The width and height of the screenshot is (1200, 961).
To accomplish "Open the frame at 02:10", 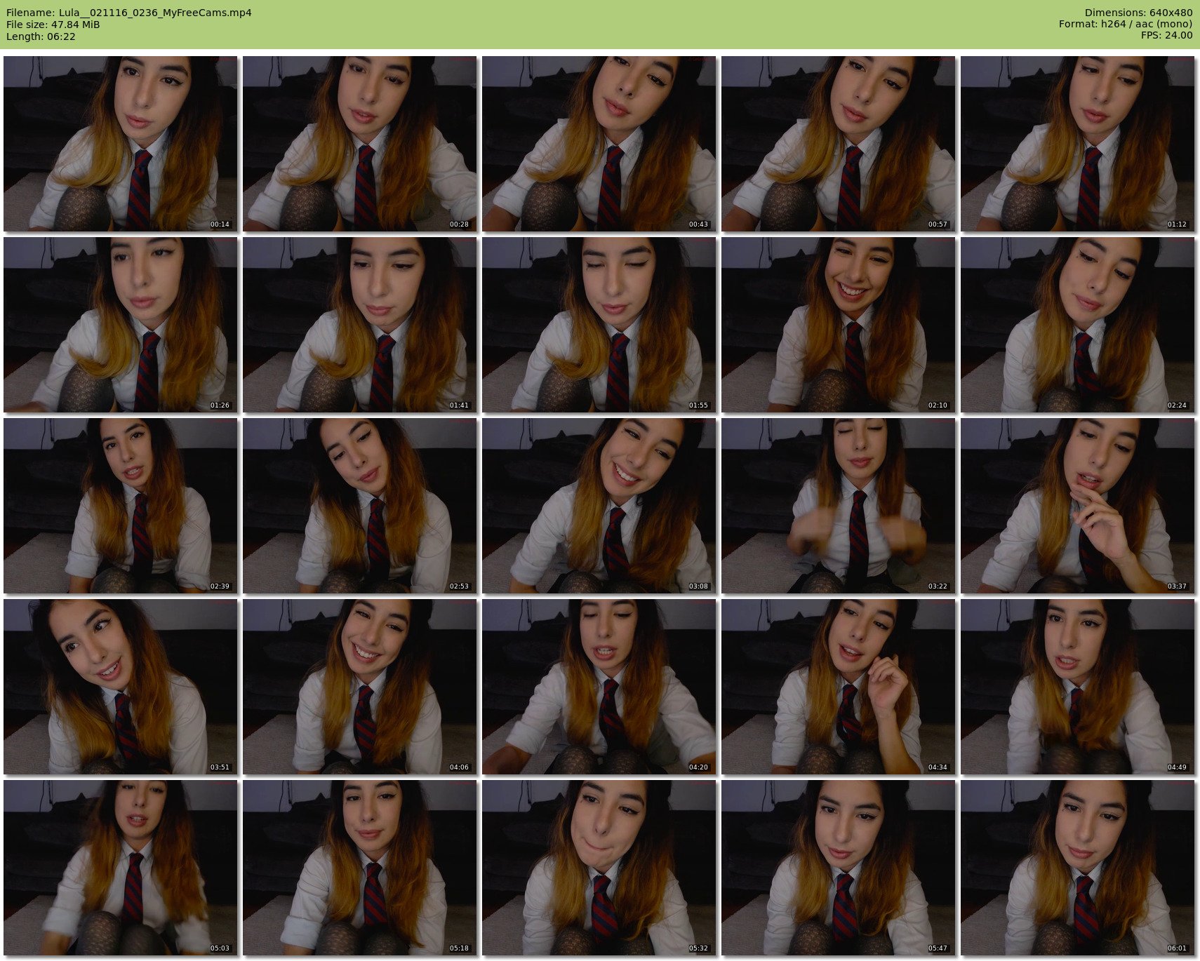I will (838, 325).
